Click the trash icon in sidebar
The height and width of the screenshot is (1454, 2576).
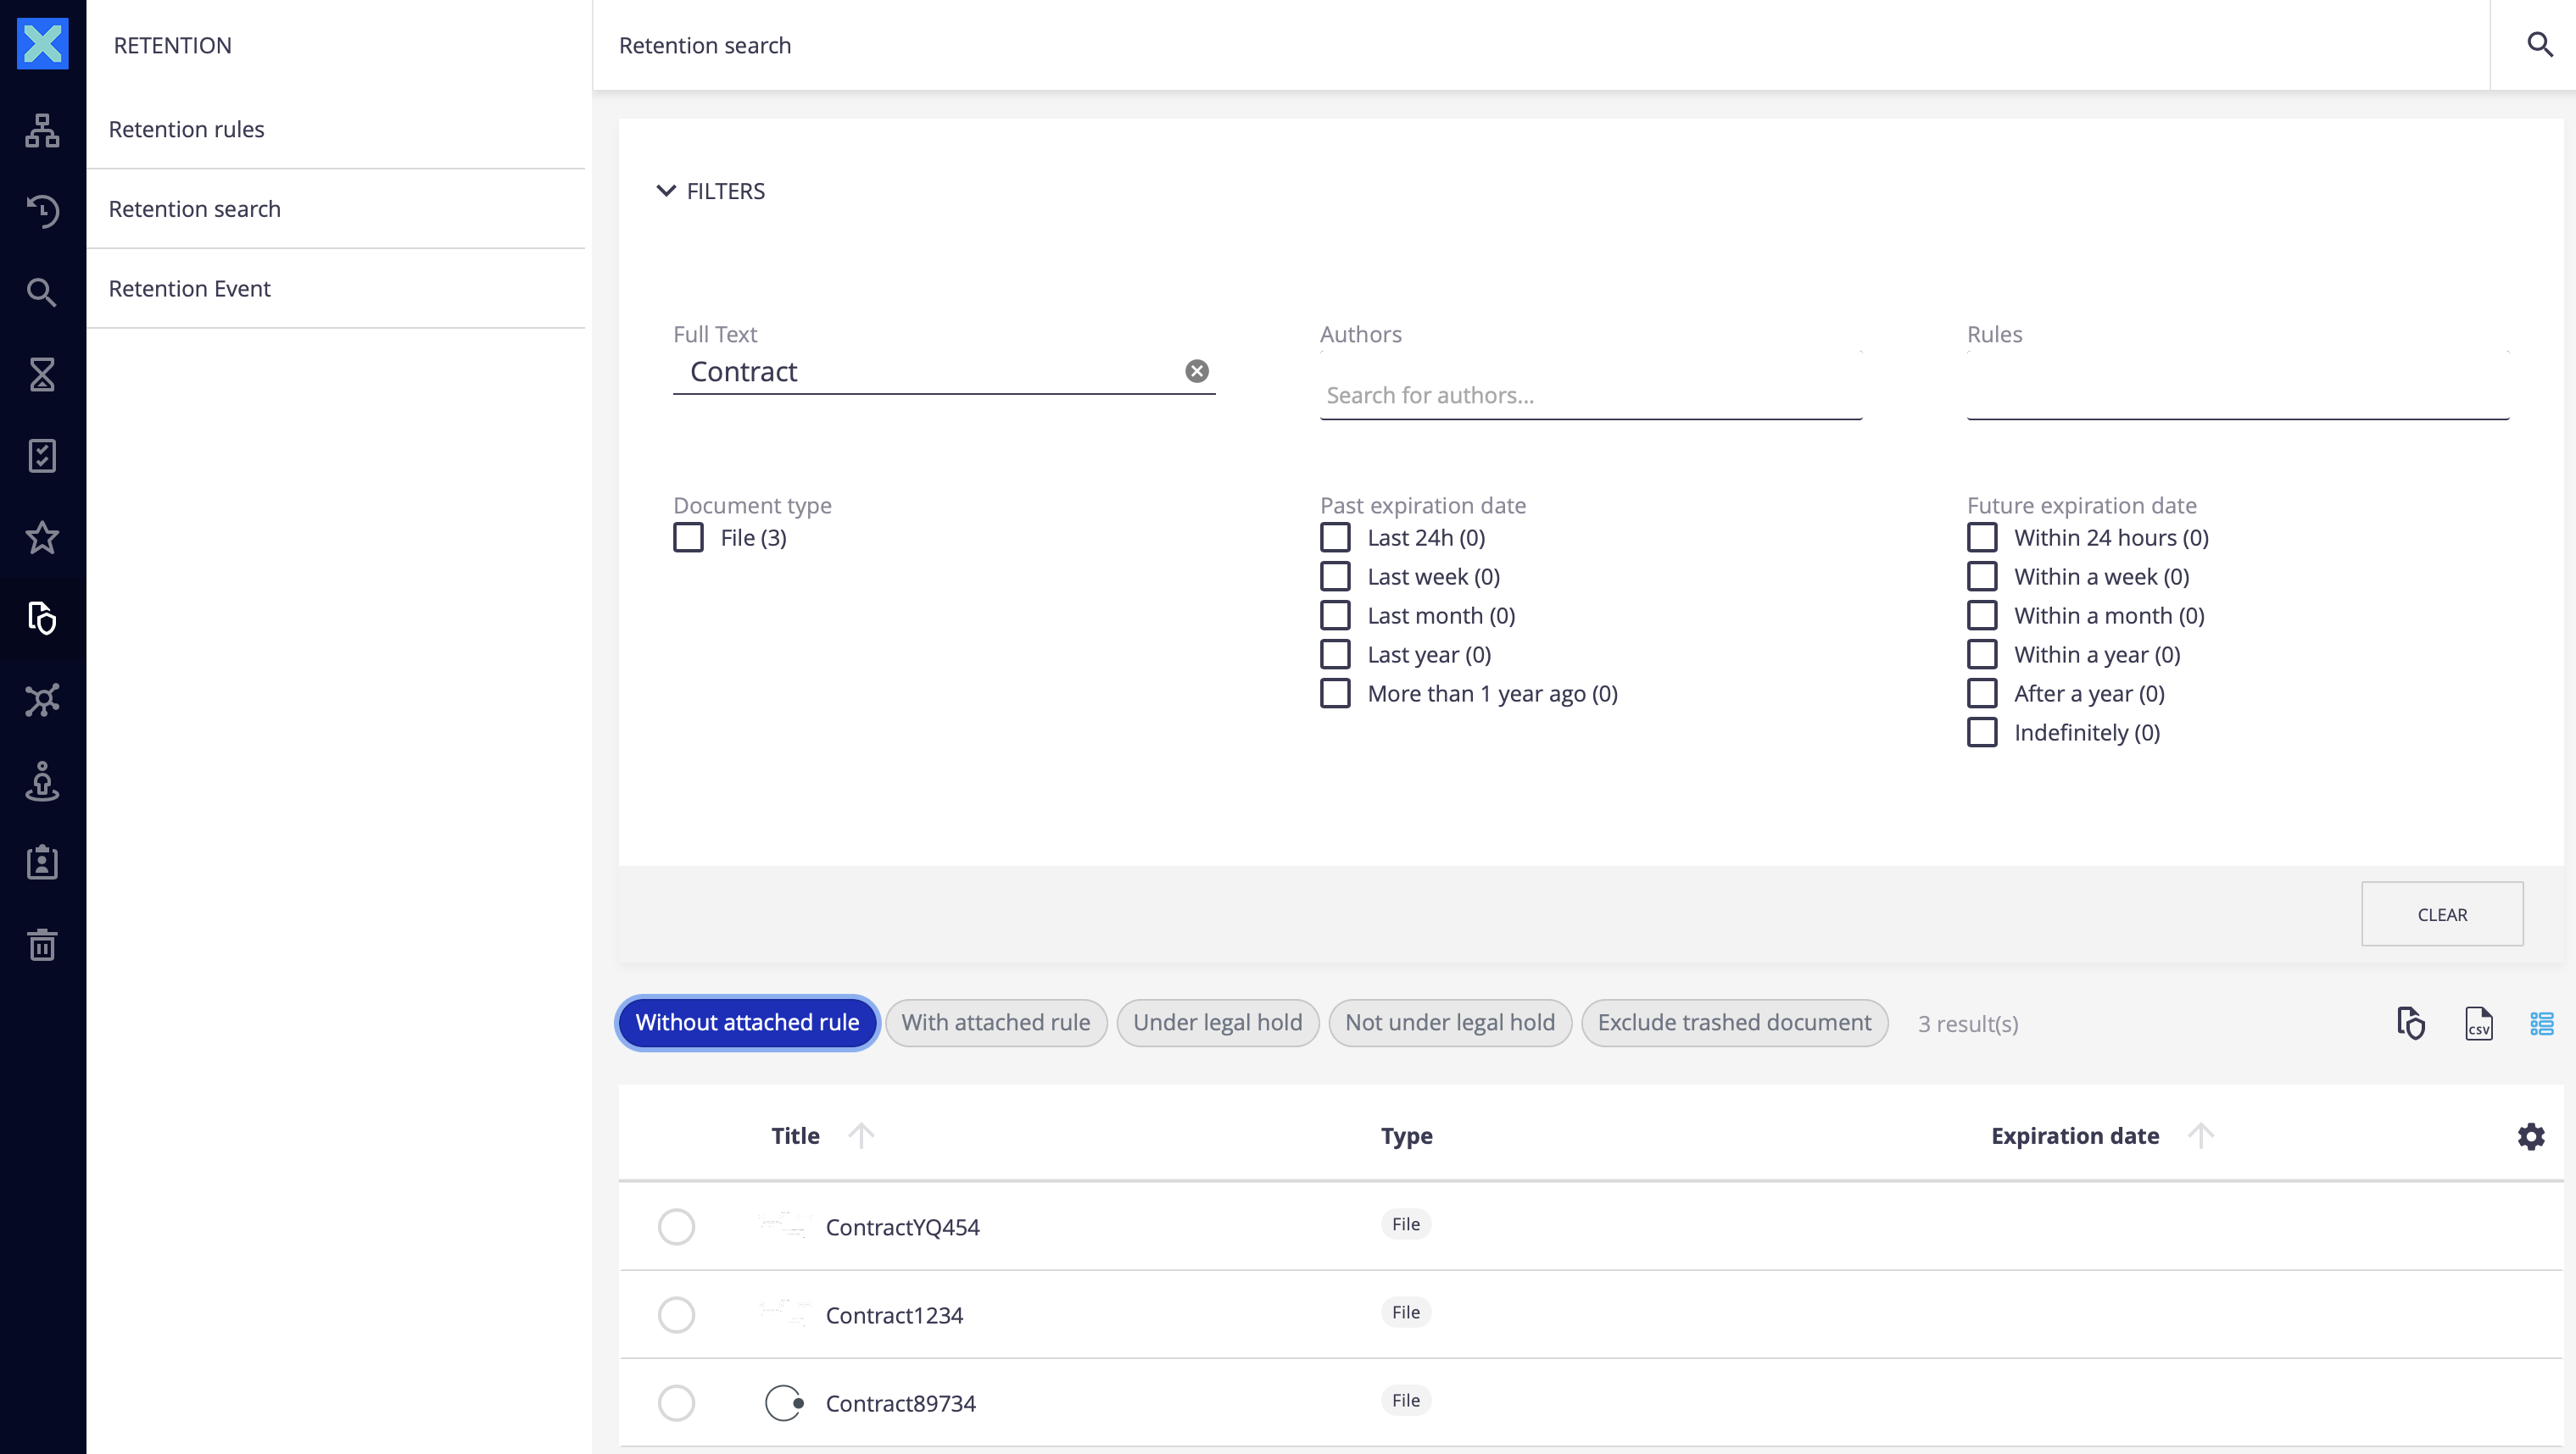pos(42,945)
